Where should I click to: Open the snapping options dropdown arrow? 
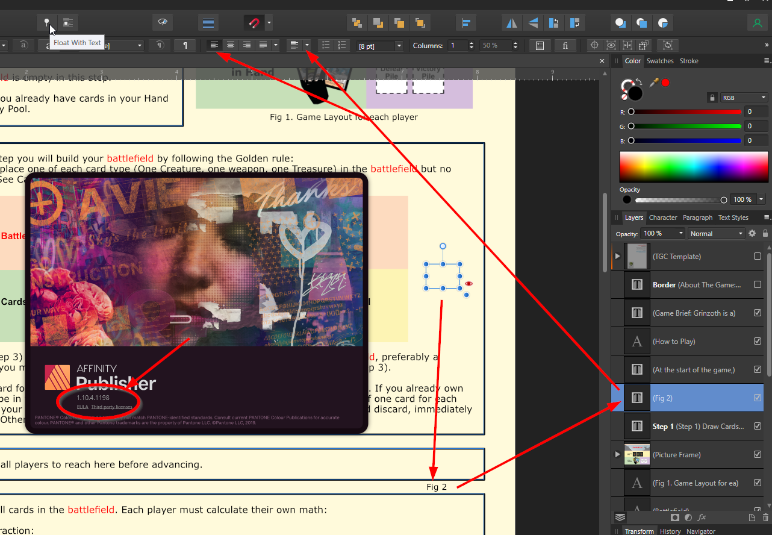(269, 23)
